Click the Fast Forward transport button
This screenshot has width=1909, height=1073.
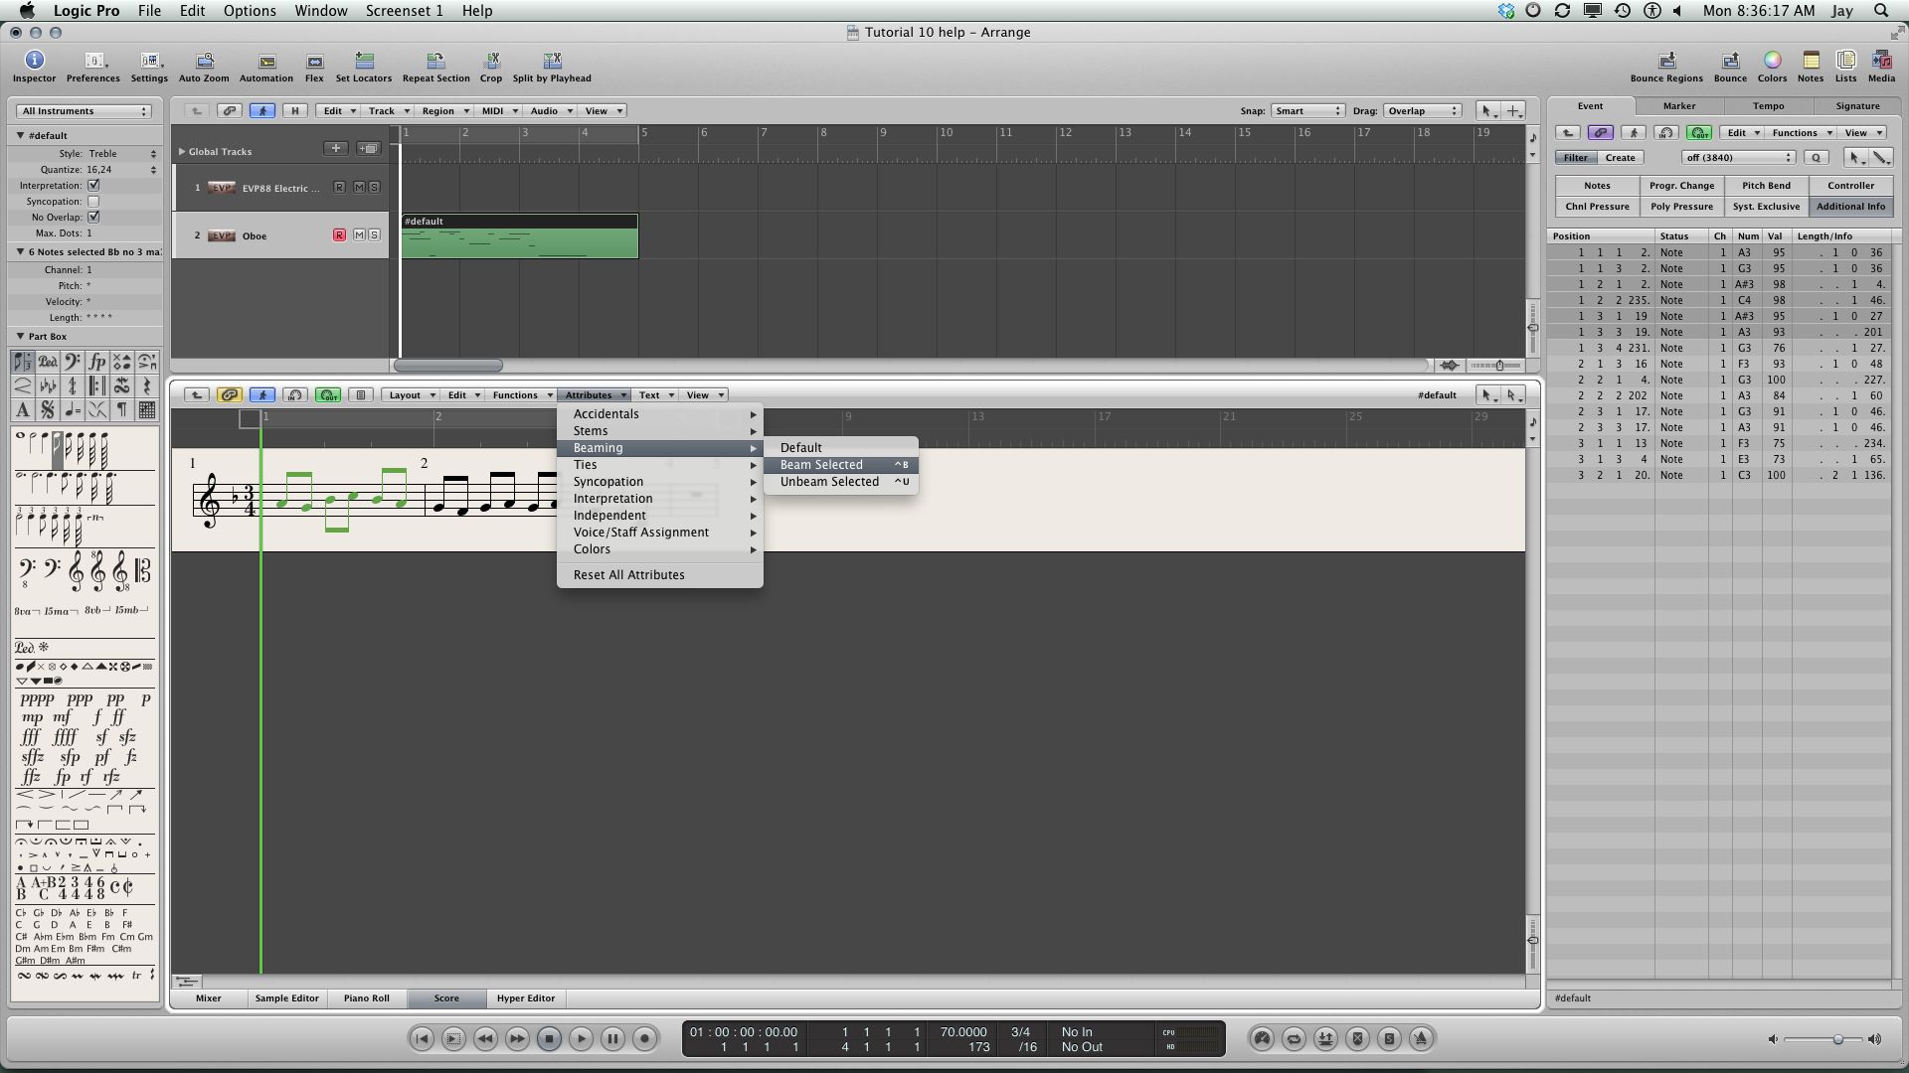tap(517, 1038)
